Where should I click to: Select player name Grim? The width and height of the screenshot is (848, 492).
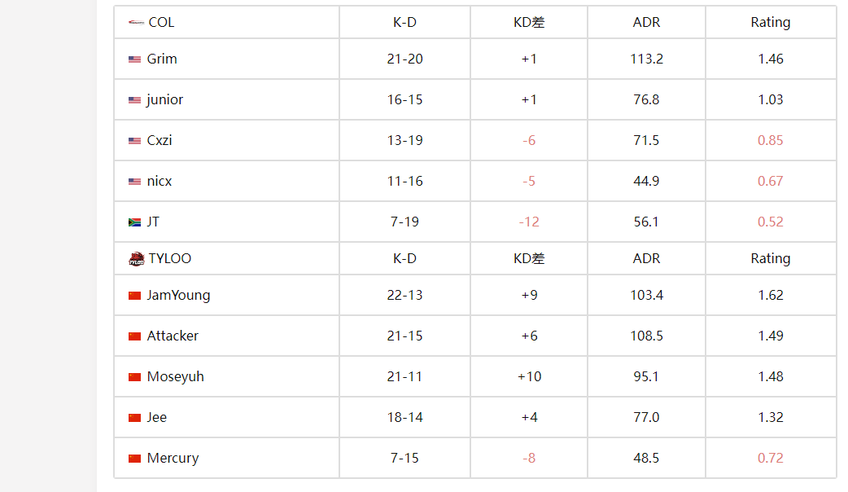pyautogui.click(x=162, y=59)
